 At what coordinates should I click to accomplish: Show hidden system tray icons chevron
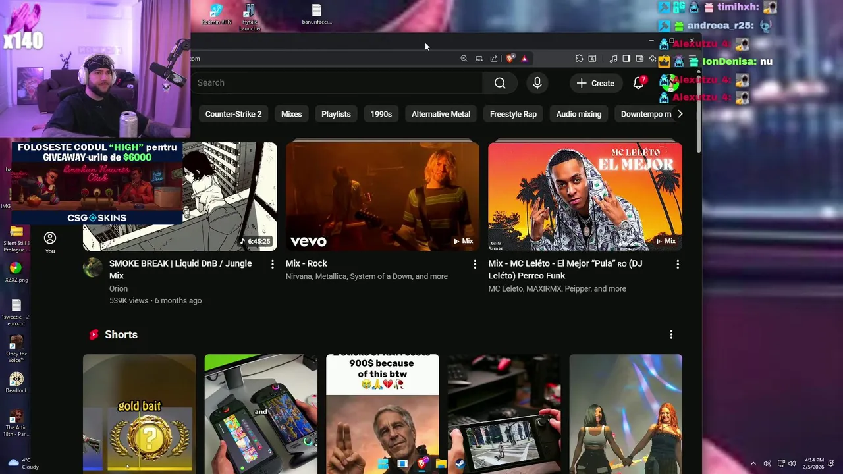(753, 463)
